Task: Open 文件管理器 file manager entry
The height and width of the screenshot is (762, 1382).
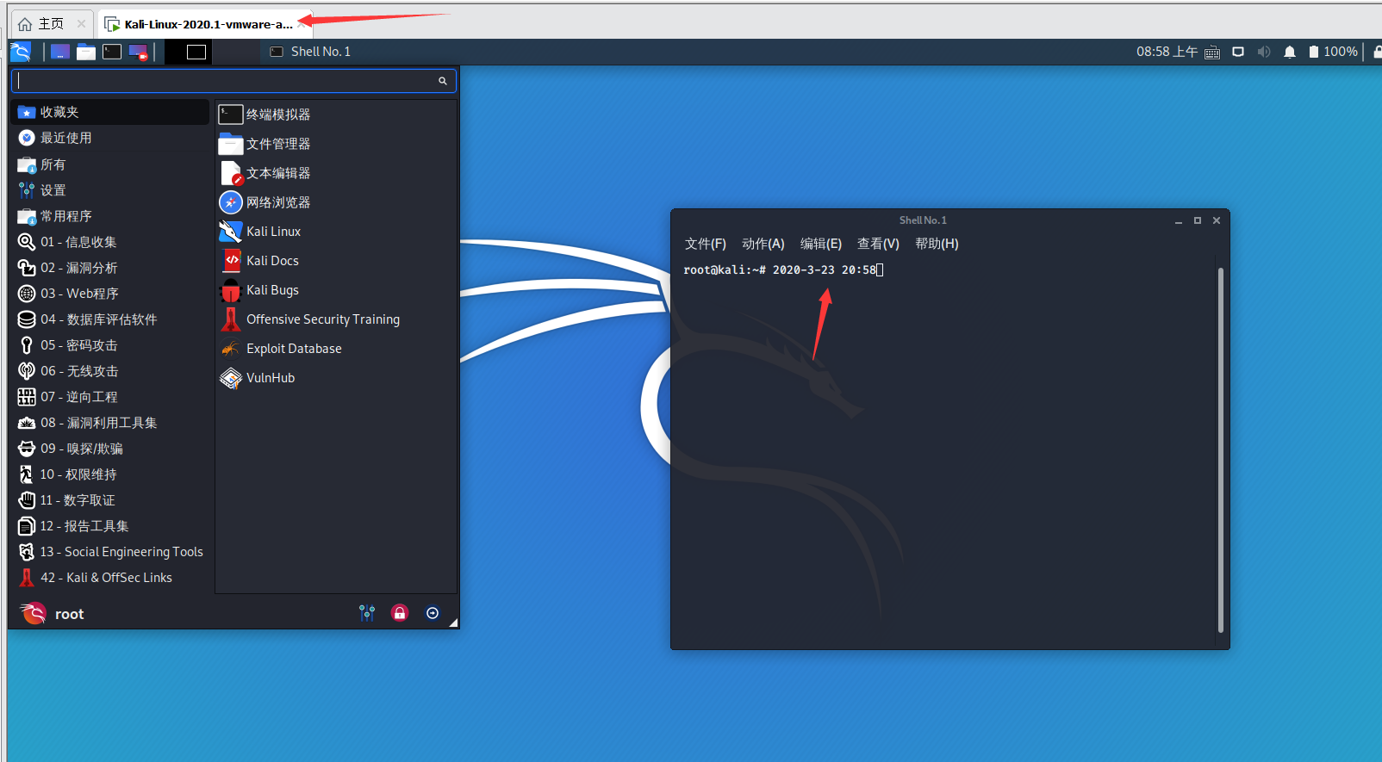Action: pyautogui.click(x=335, y=144)
